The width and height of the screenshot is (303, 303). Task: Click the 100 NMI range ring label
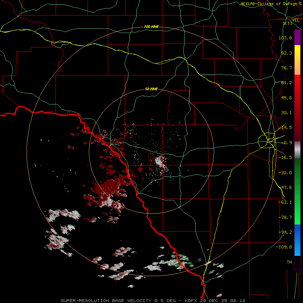coord(151,27)
